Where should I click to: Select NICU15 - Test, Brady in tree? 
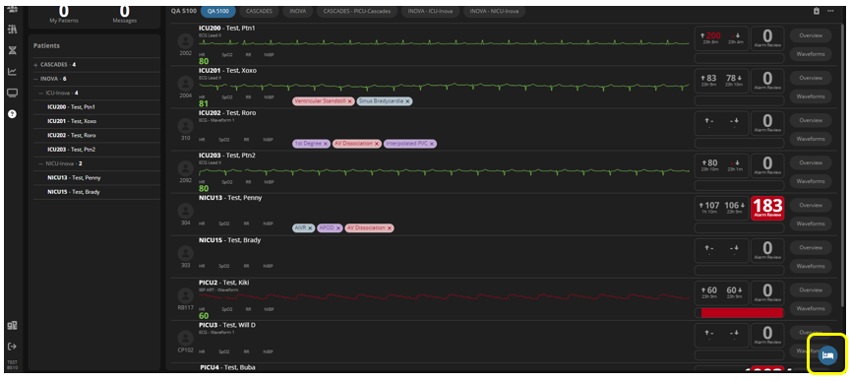click(74, 192)
